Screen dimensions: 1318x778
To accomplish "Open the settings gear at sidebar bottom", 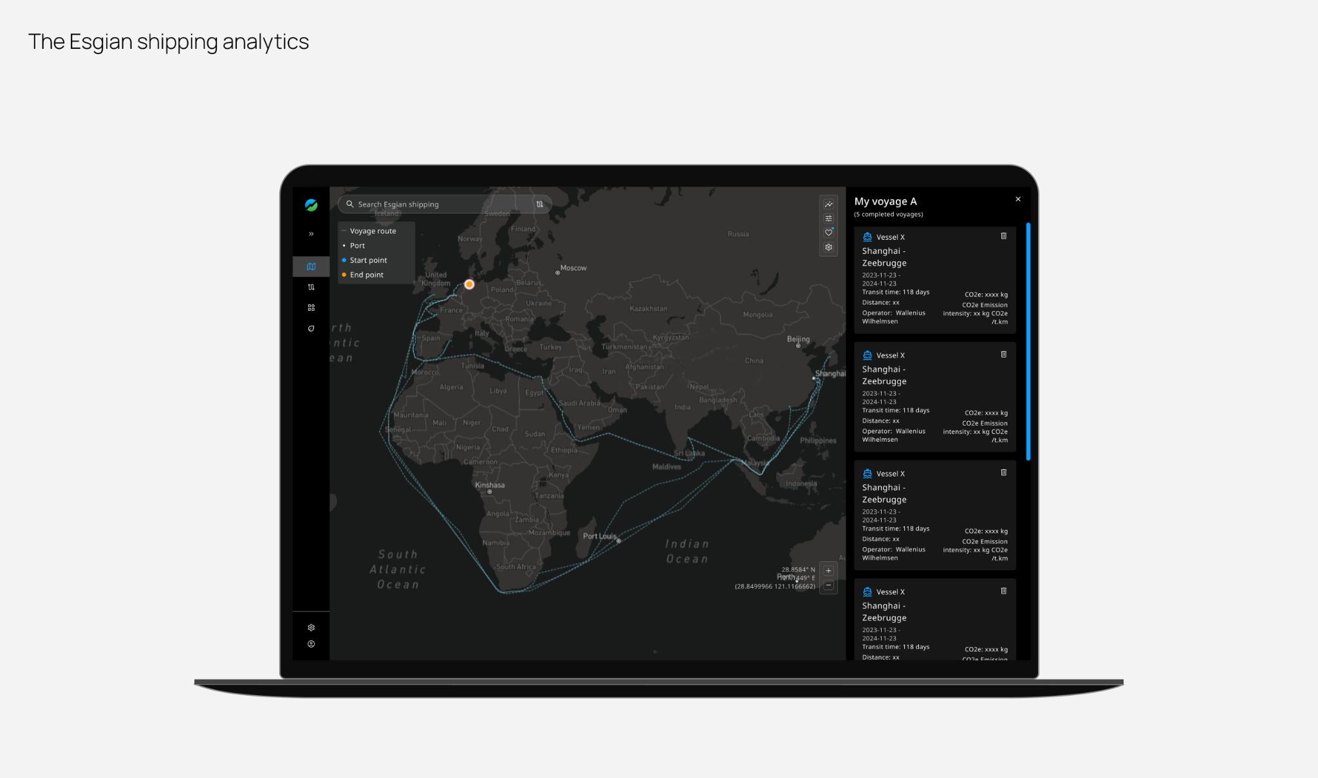I will (x=311, y=628).
